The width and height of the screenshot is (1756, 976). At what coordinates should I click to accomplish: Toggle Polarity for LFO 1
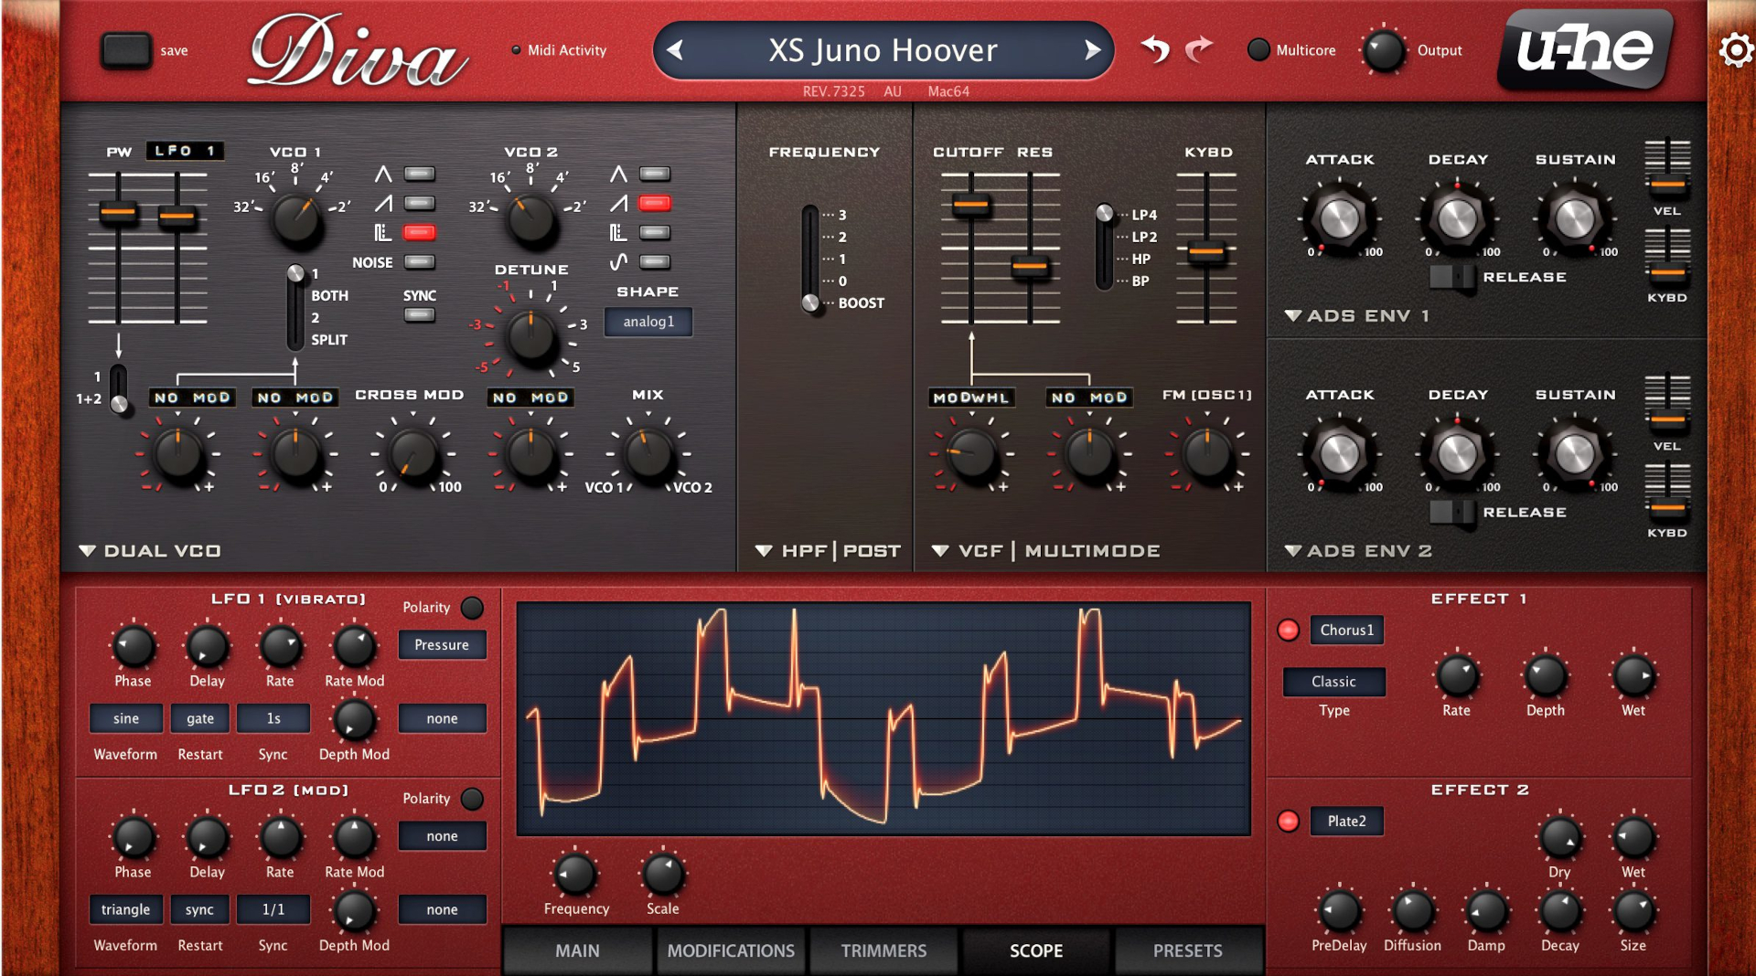pyautogui.click(x=473, y=607)
